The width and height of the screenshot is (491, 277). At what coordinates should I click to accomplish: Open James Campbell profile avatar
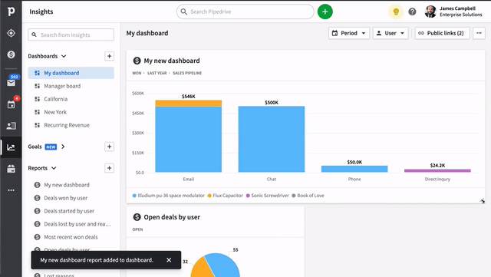tap(430, 12)
